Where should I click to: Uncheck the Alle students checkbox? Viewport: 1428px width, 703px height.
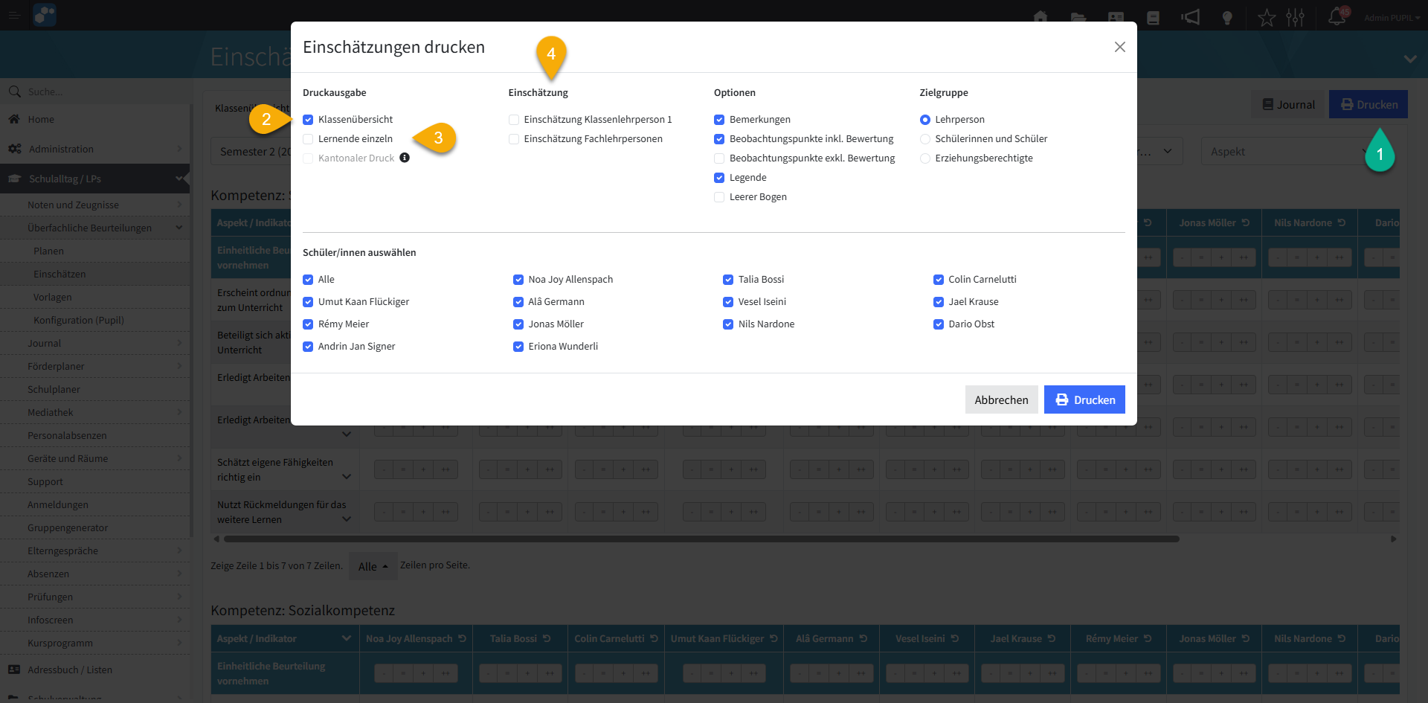(x=308, y=279)
